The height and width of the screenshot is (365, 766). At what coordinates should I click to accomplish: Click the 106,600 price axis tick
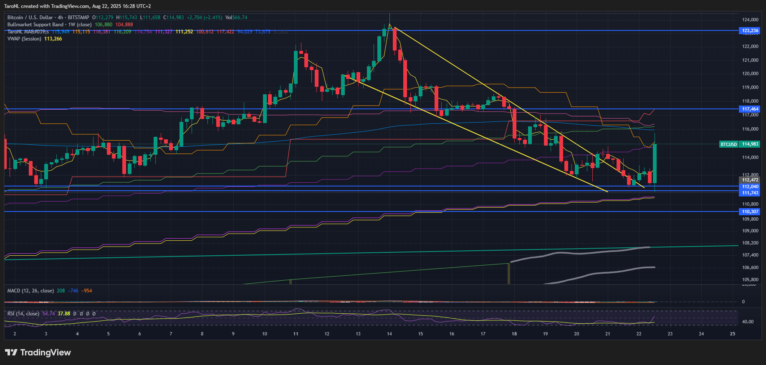pyautogui.click(x=750, y=267)
